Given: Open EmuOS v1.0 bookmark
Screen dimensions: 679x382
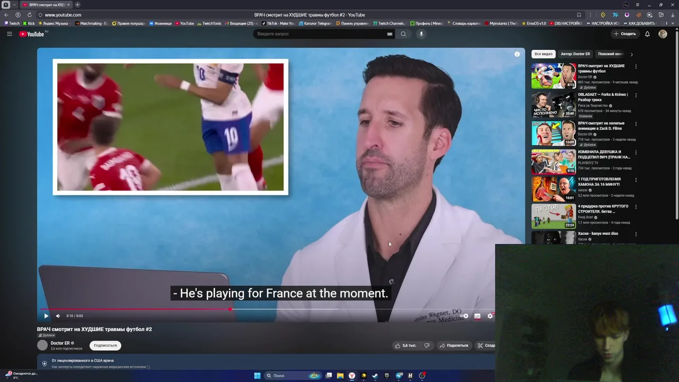Looking at the screenshot, I should point(534,23).
